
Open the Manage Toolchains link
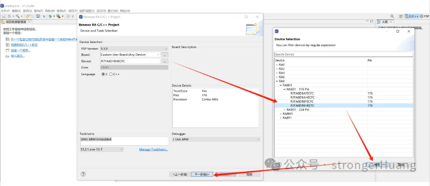[154, 150]
